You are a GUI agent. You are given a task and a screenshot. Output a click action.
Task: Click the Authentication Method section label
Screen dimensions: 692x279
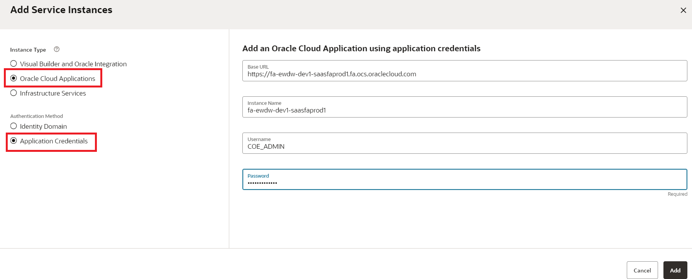coord(37,116)
